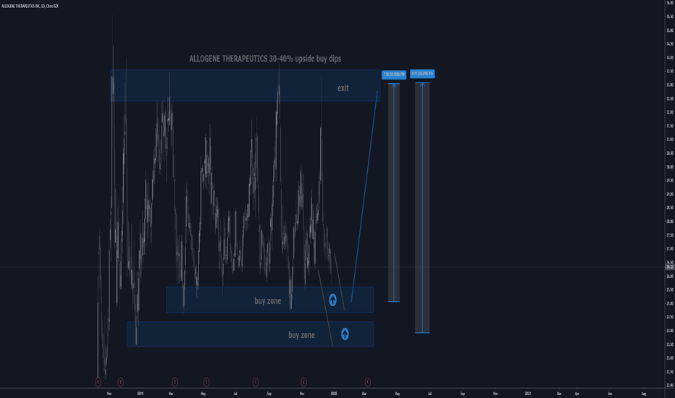
Task: Click the earnings marker just before Nov 2018
Action: coord(98,381)
